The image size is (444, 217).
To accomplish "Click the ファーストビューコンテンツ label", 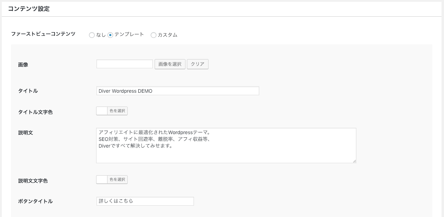I will click(x=43, y=34).
